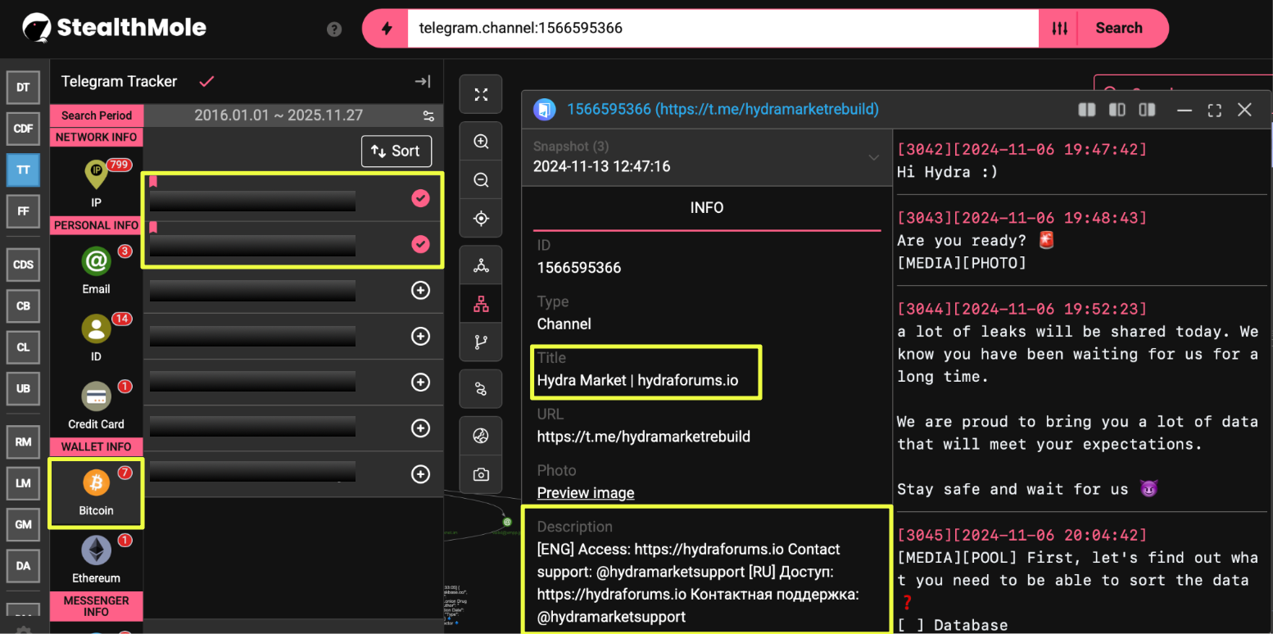Switch to the TT sidebar module
This screenshot has height=634, width=1273.
[x=23, y=170]
